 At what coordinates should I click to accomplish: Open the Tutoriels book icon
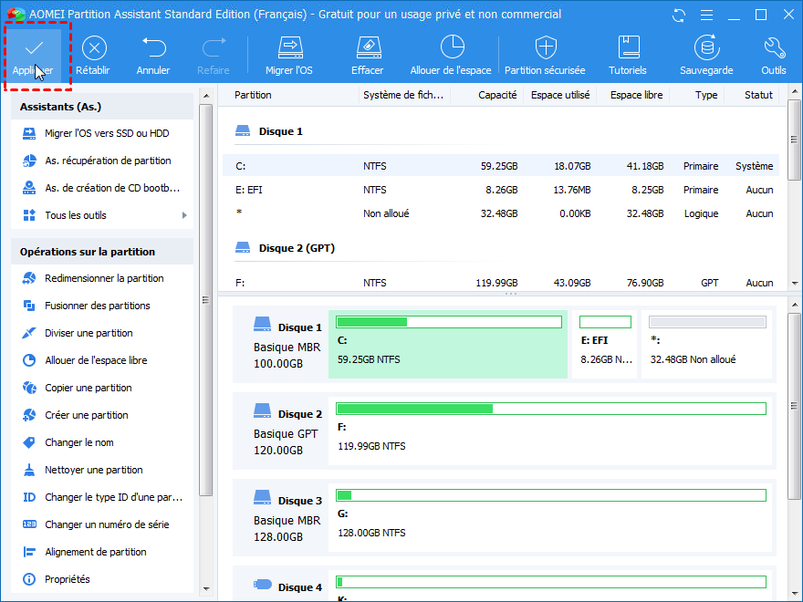click(628, 56)
